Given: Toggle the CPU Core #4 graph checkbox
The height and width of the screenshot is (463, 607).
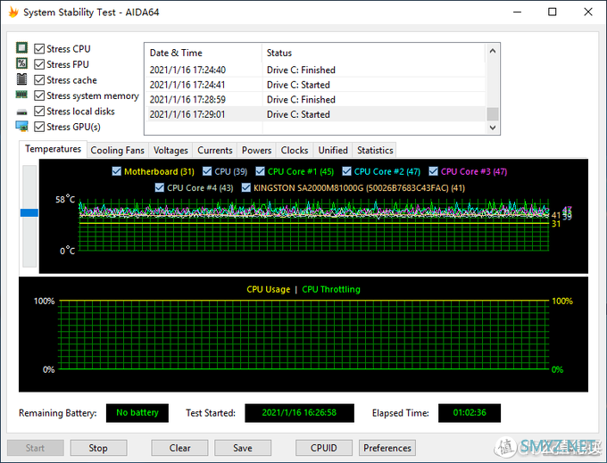Looking at the screenshot, I should click(x=159, y=187).
